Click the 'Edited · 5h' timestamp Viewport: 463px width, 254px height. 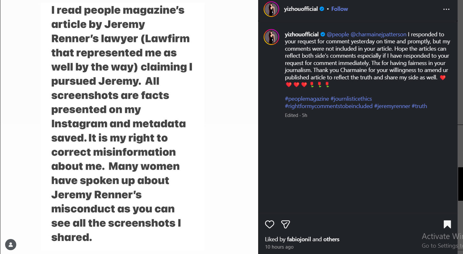click(296, 115)
